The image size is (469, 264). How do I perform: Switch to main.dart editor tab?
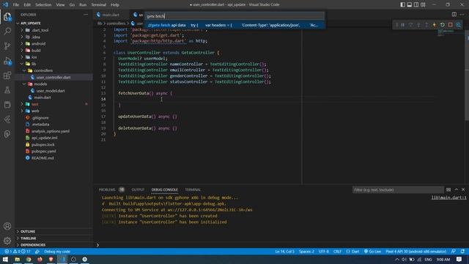[x=111, y=15]
